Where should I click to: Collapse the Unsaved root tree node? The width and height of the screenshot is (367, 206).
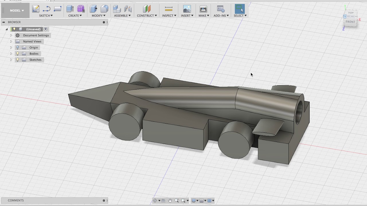(x=7, y=29)
